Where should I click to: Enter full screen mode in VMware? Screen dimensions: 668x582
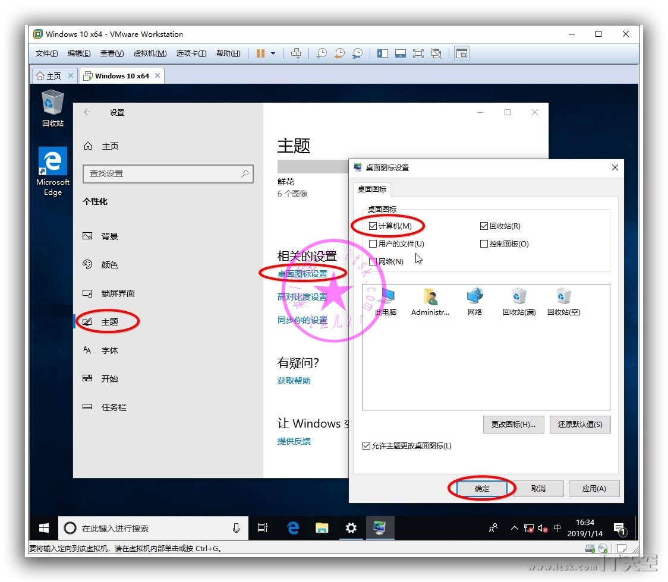pos(418,53)
